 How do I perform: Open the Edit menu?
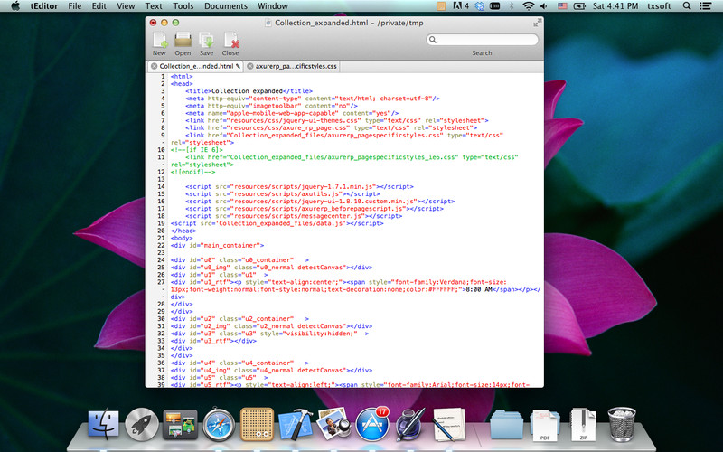tap(99, 6)
